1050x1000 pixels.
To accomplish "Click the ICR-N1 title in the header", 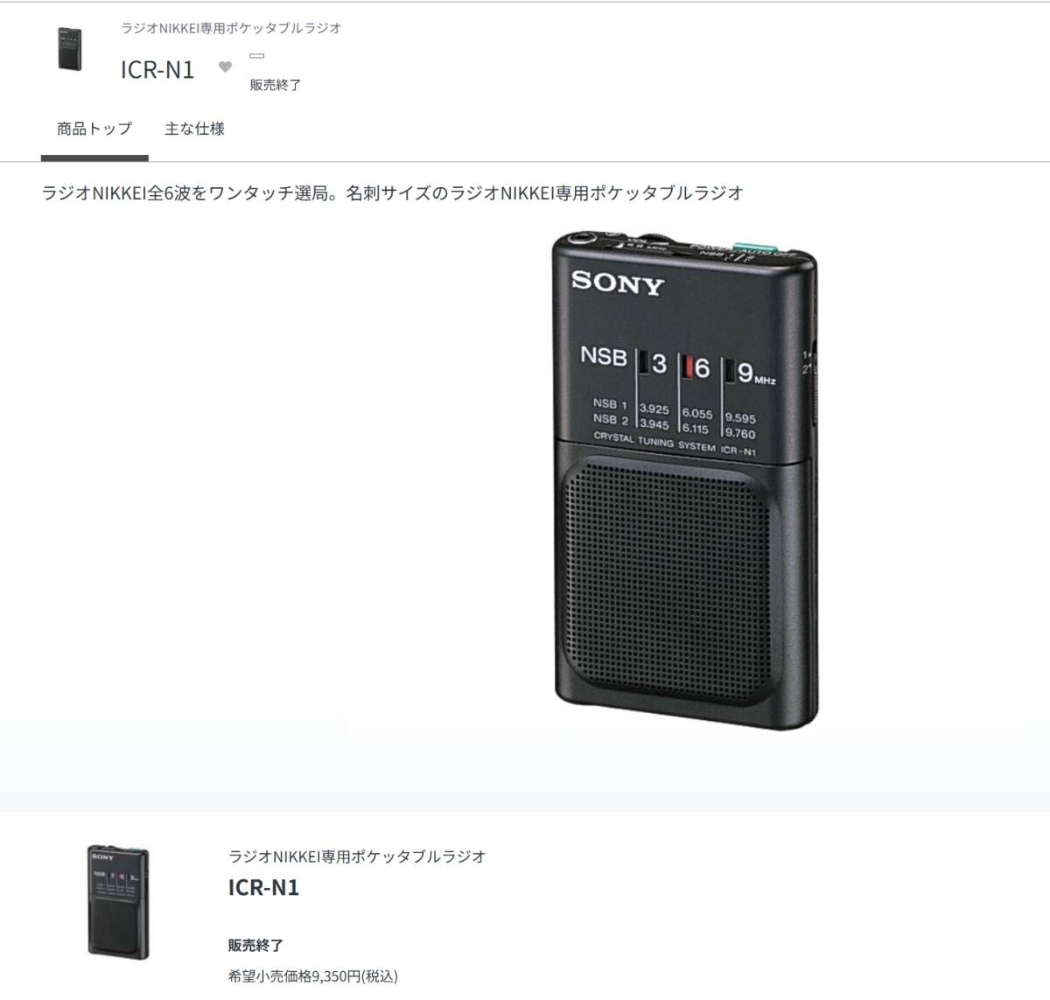I will pyautogui.click(x=157, y=69).
